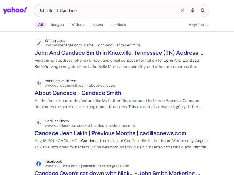
Task: Open the About Candace – Candace Smith link
Action: (x=78, y=93)
